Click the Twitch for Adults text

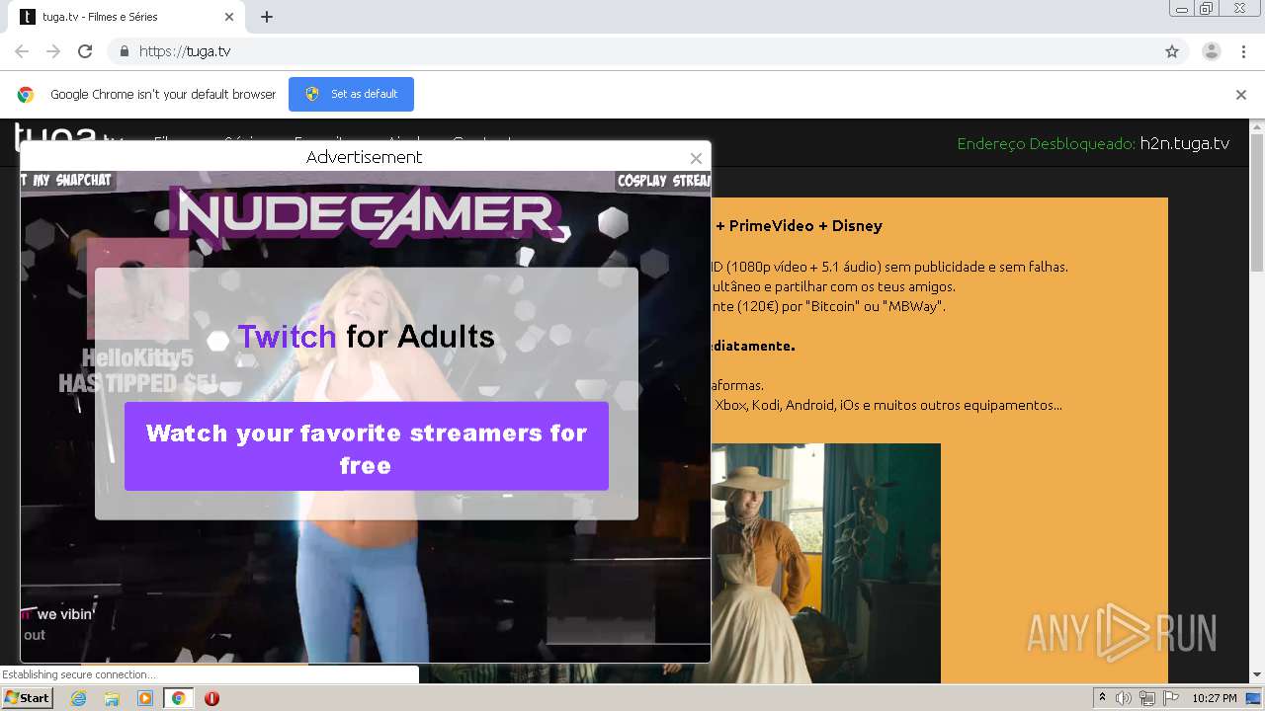pos(366,337)
